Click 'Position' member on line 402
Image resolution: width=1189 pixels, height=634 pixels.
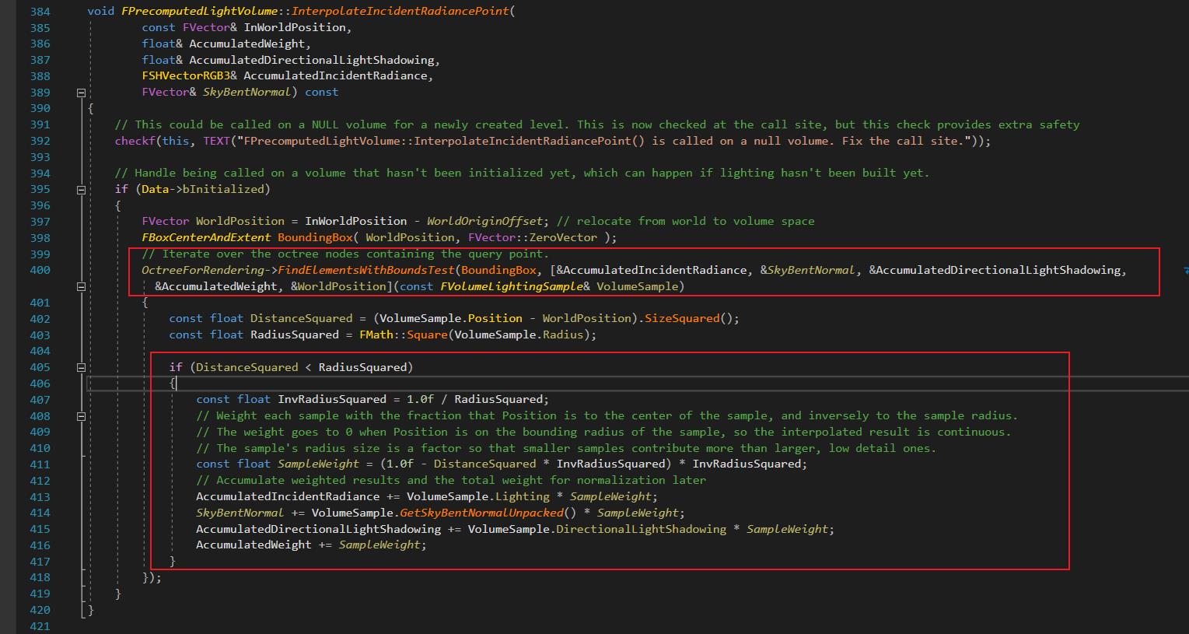pyautogui.click(x=495, y=318)
